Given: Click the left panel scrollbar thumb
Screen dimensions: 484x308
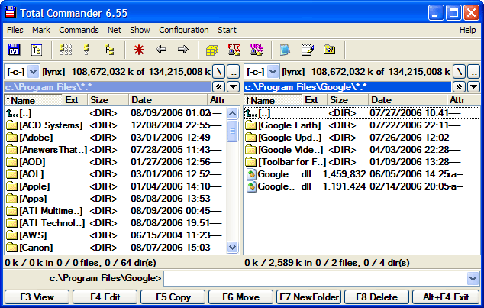Looking at the screenshot, I should [x=232, y=131].
